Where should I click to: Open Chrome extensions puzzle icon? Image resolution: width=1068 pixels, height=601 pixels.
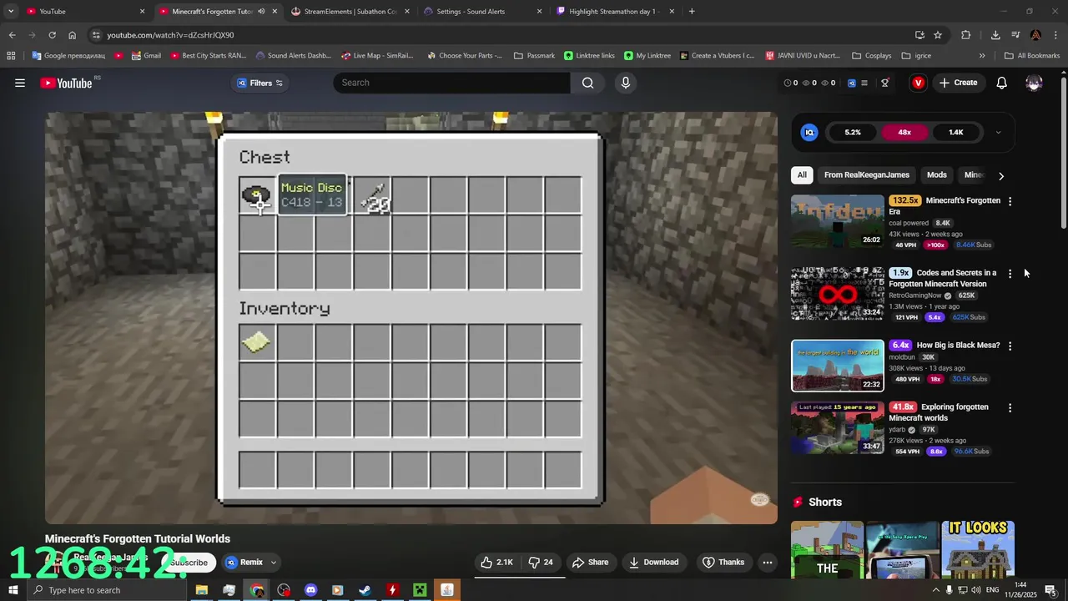coord(965,35)
